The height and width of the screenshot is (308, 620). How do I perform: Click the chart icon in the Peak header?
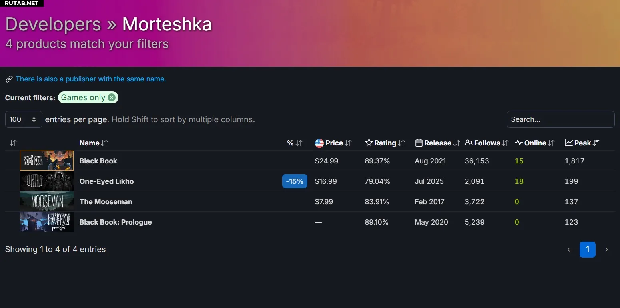pos(569,143)
